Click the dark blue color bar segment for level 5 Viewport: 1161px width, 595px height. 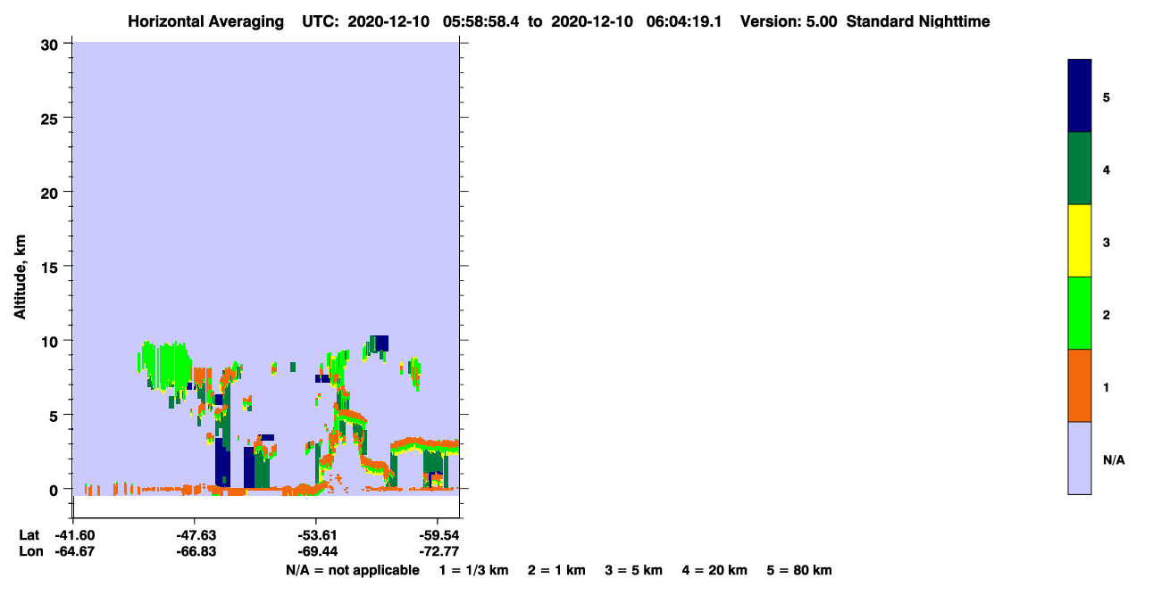pos(1080,96)
